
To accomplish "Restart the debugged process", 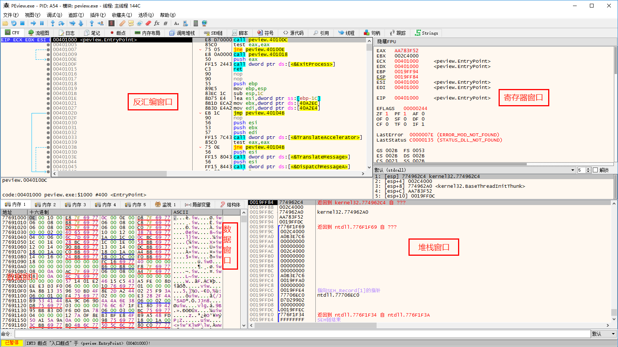I will pyautogui.click(x=14, y=23).
